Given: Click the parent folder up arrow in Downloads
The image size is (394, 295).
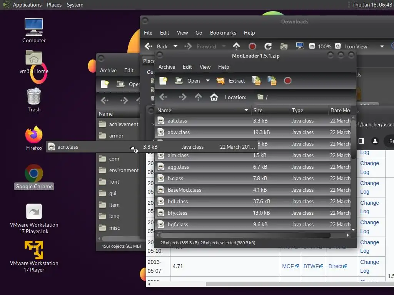Looking at the screenshot, I should pos(236,46).
